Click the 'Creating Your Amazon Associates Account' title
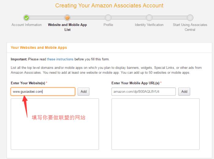Viewport: 214px width, 159px height. pos(109,6)
